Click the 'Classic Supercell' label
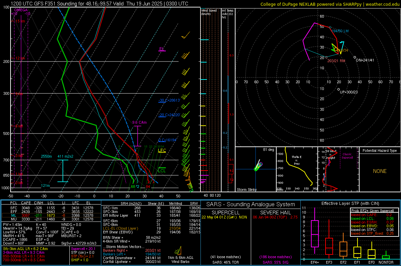The width and height of the screenshot is (401, 266). [x=347, y=156]
